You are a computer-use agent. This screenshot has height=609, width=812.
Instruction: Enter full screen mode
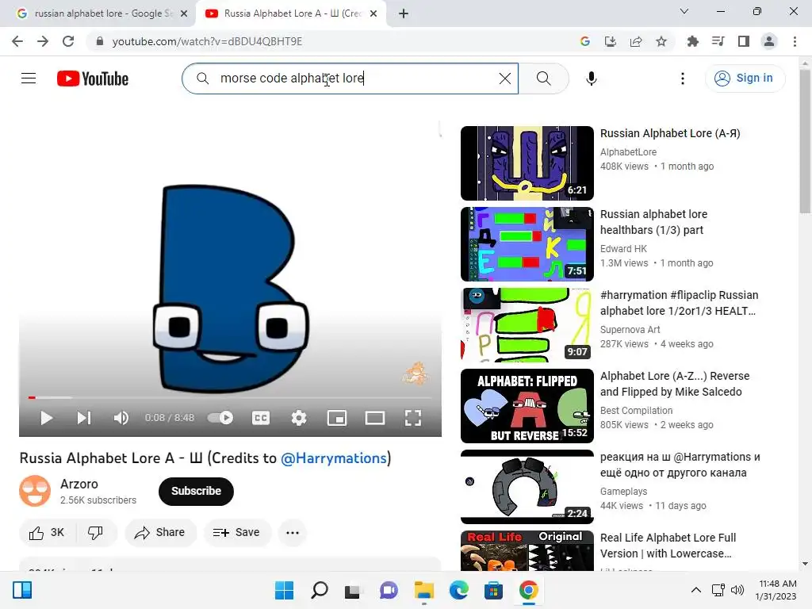pos(412,418)
